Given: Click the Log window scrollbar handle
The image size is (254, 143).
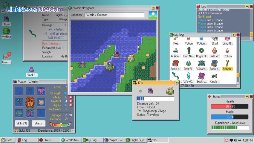Looking at the screenshot, I should click(x=251, y=34).
